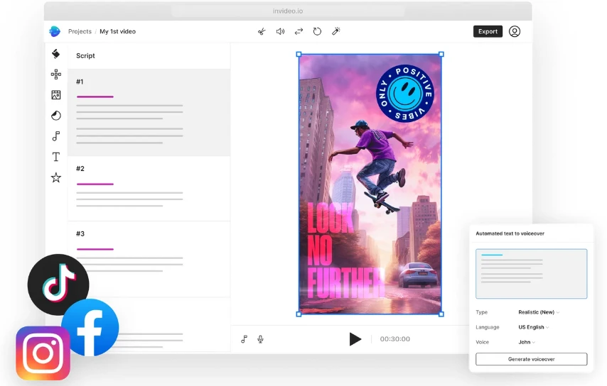The height and width of the screenshot is (386, 607).
Task: Open the user account profile icon
Action: (x=515, y=31)
